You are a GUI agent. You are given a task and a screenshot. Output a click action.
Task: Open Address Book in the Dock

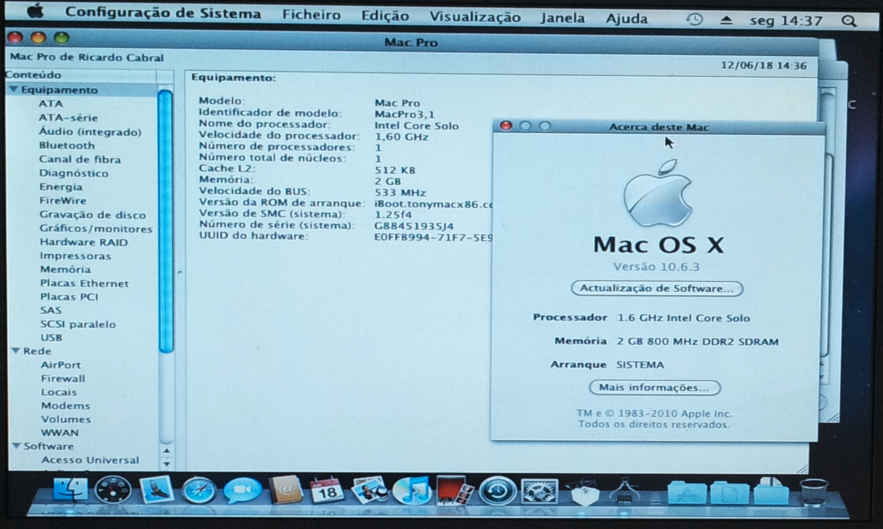coord(285,490)
